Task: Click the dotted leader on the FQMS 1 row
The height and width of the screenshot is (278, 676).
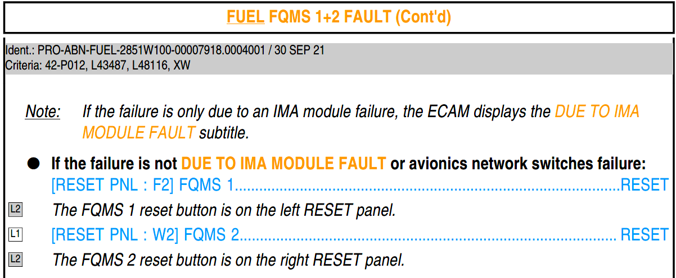Action: click(427, 186)
